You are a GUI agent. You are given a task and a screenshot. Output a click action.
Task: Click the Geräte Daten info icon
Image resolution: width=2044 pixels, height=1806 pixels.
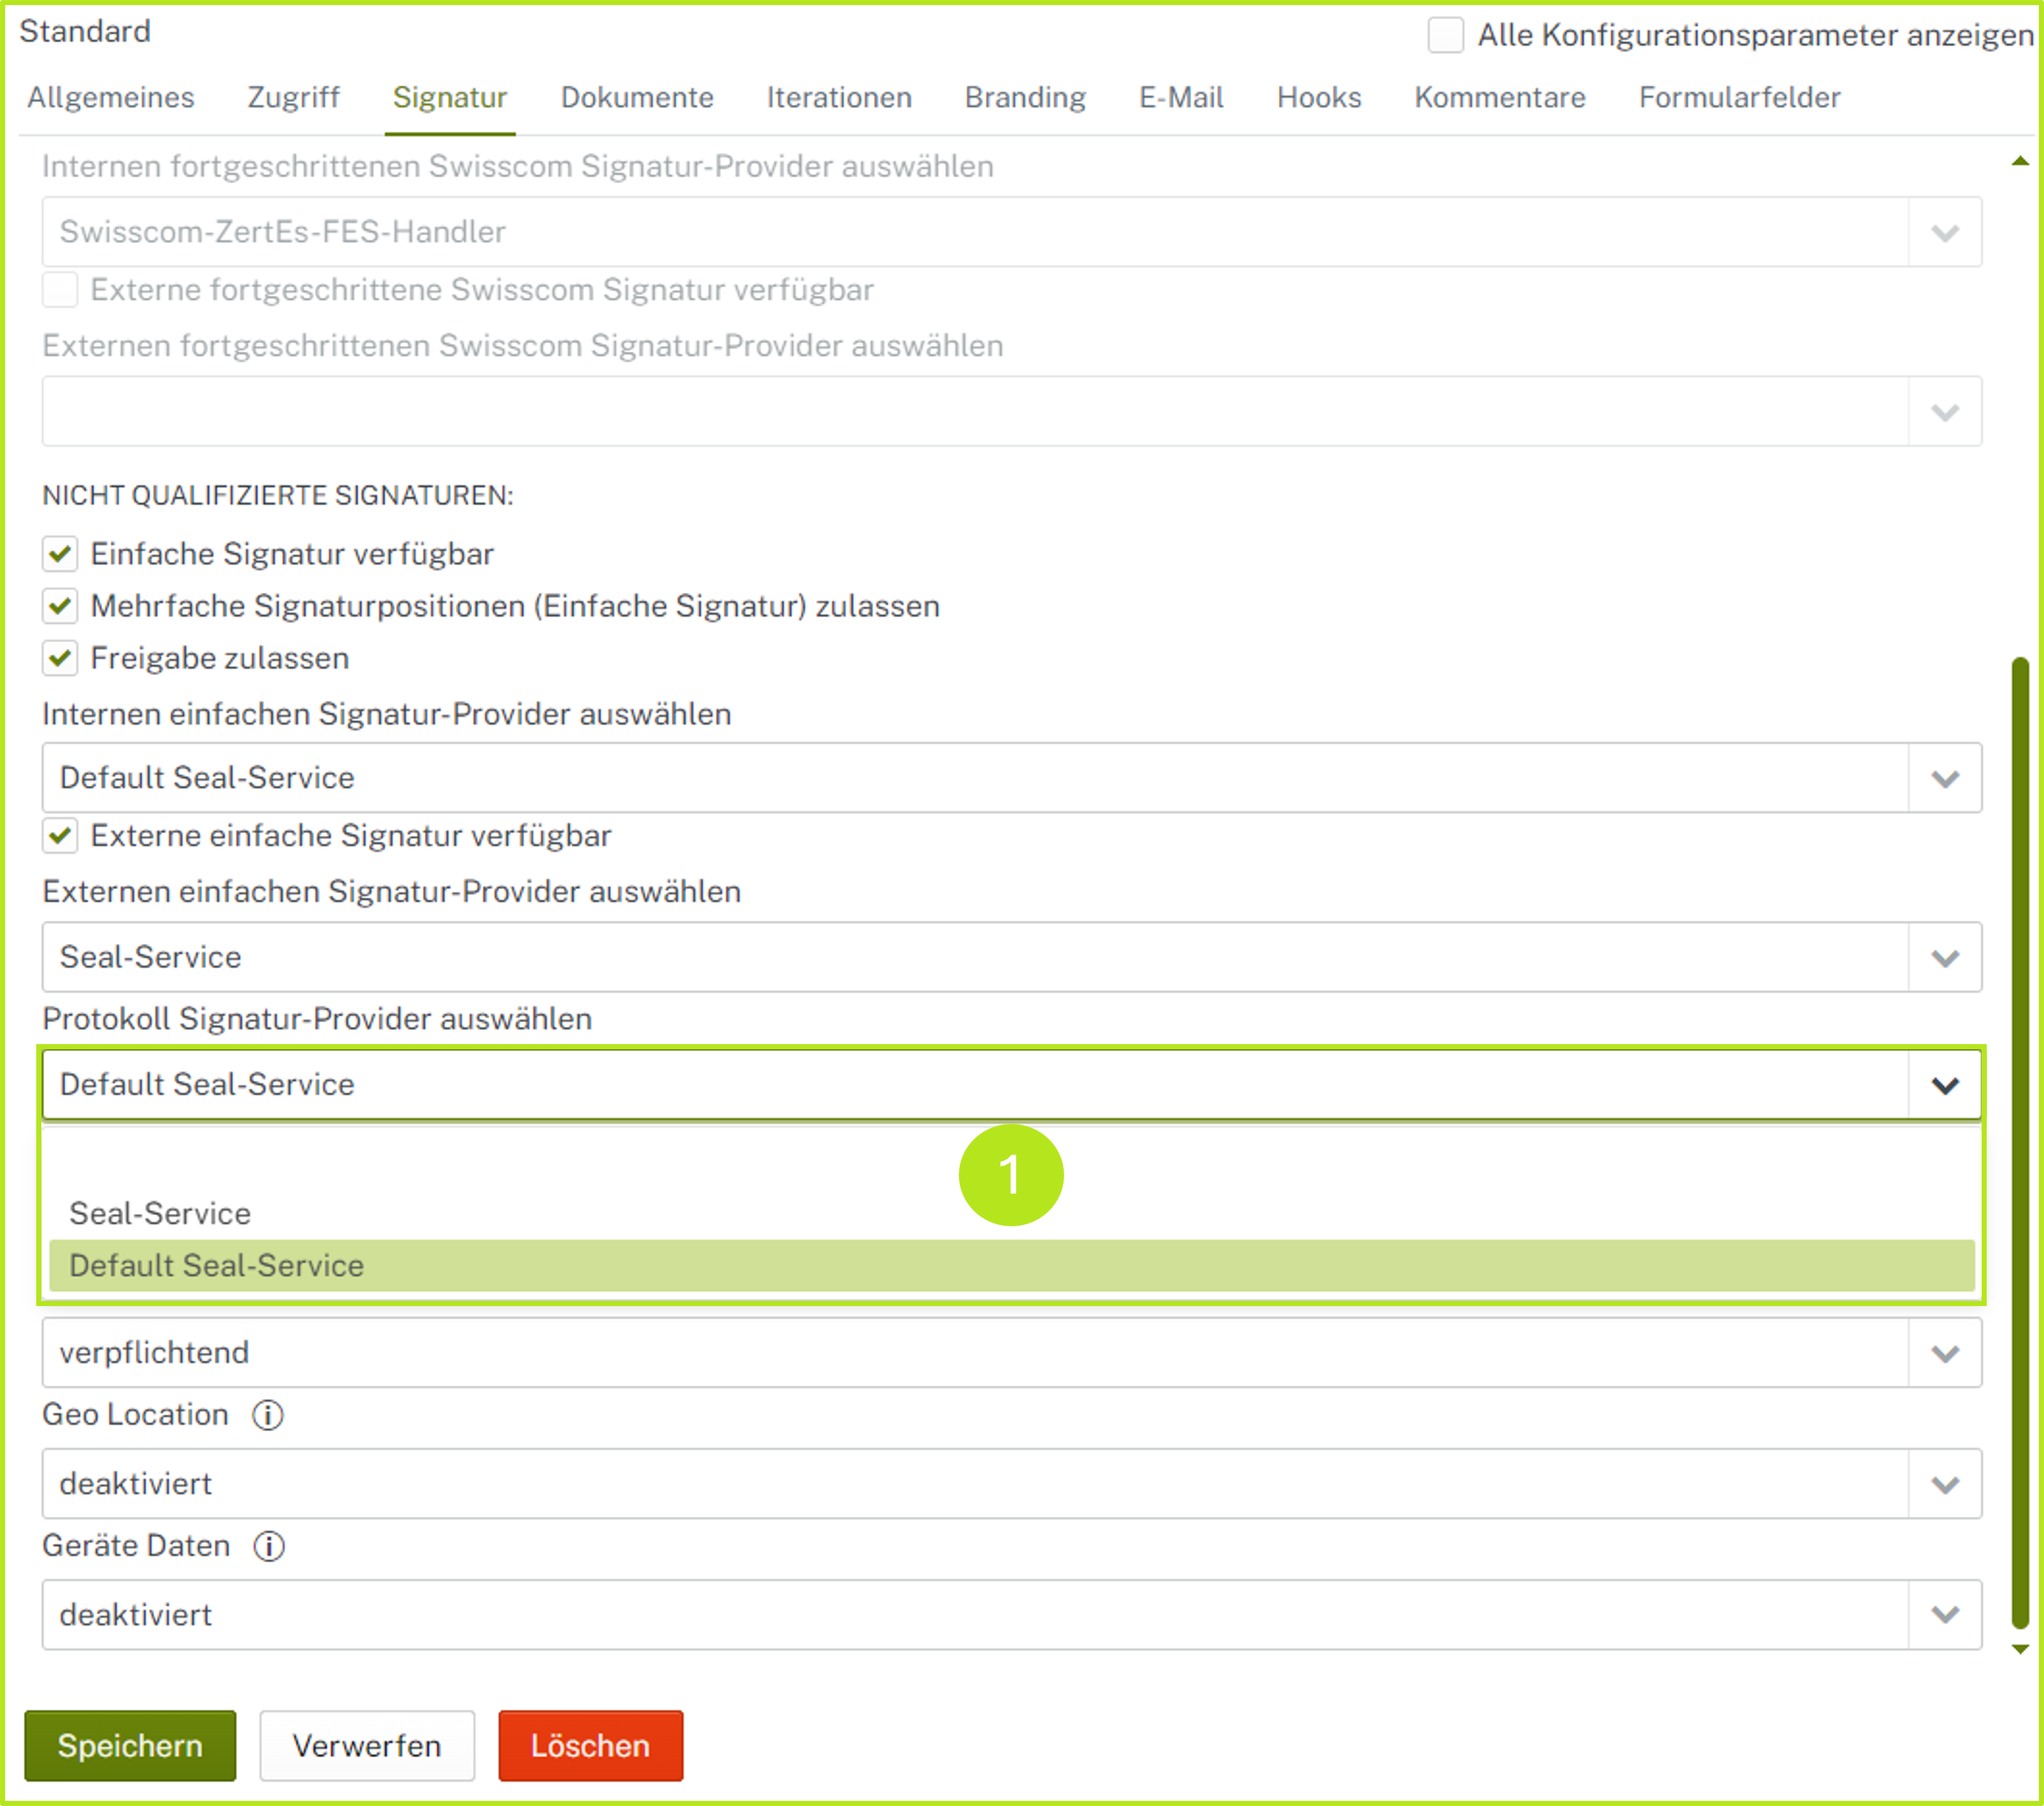point(268,1546)
